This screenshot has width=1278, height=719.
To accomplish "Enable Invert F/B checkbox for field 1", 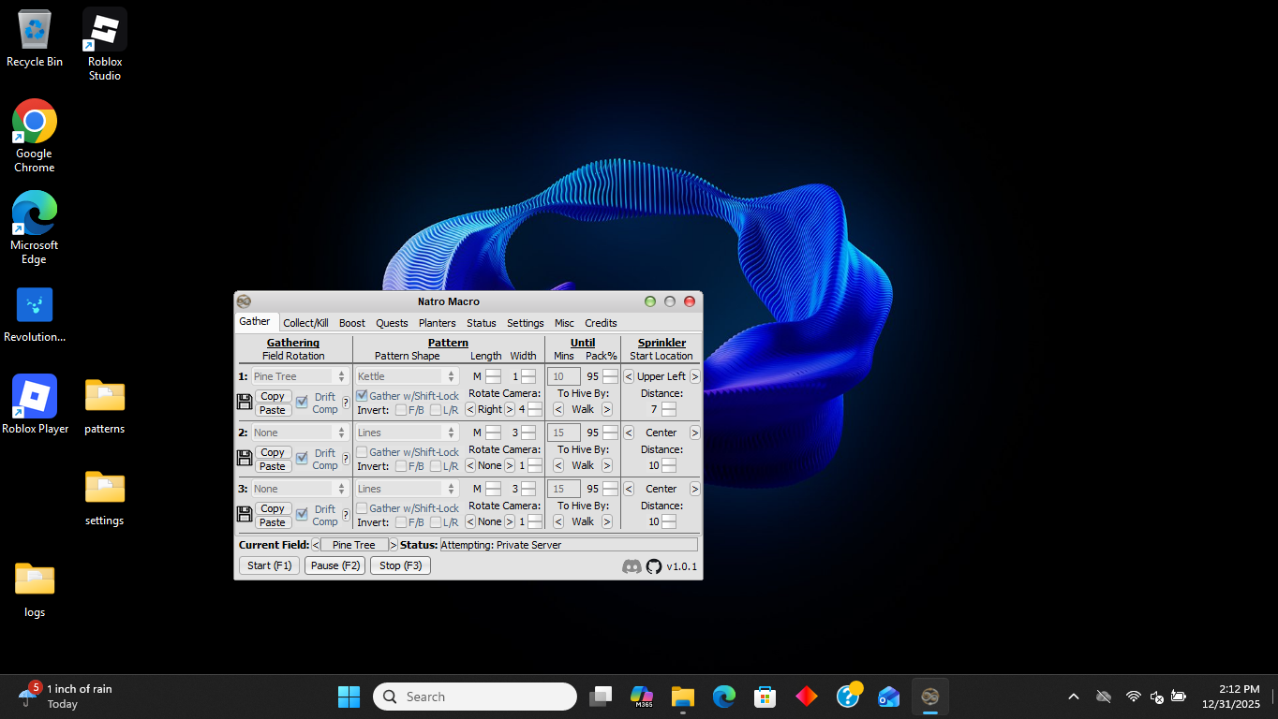I will (x=401, y=410).
